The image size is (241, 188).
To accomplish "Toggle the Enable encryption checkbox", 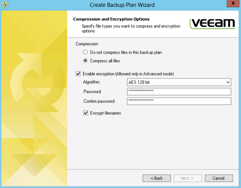I will (78, 74).
